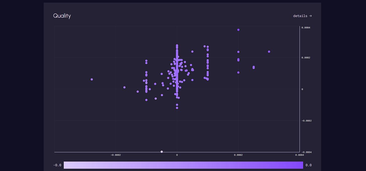This screenshot has width=366, height=171.
Task: Click the purple gradient color bar
Action: click(184, 165)
